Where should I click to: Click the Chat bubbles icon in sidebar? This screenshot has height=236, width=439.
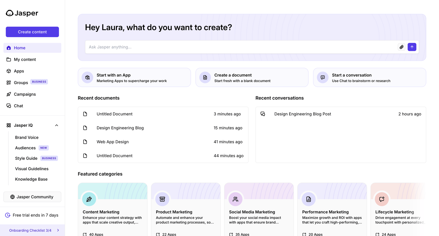[x=9, y=106]
